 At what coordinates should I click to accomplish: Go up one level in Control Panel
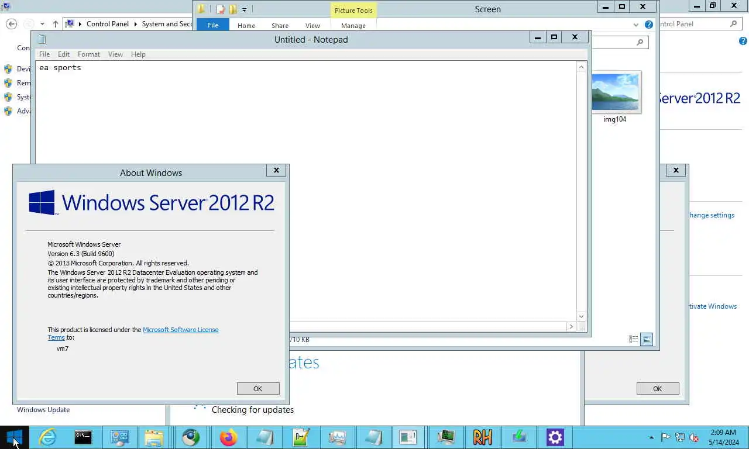pos(55,24)
